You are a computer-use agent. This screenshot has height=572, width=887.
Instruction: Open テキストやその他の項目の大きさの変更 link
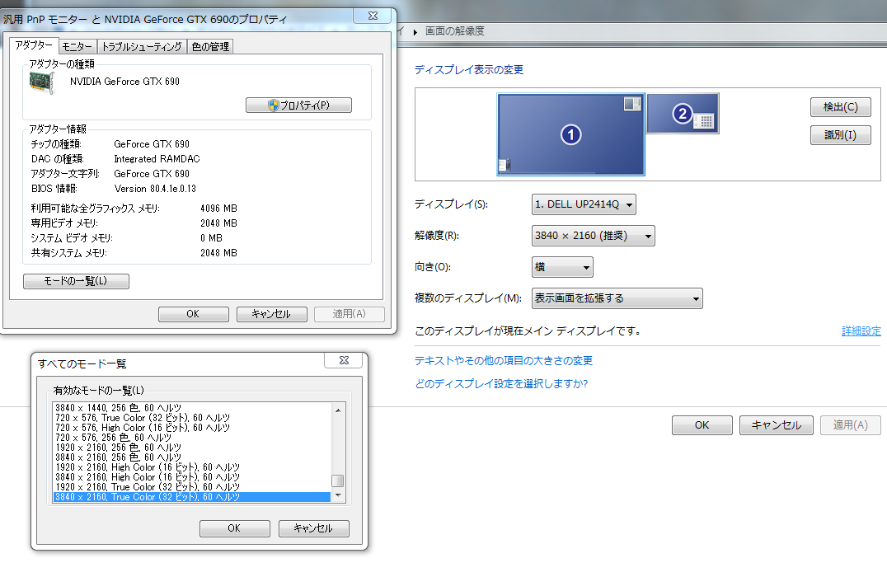[x=504, y=360]
